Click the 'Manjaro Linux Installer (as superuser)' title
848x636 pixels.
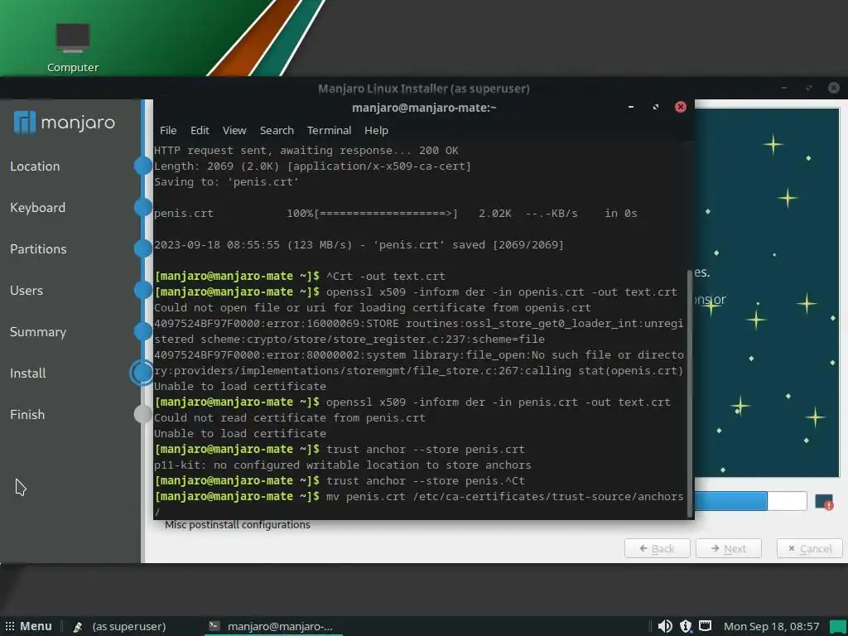(x=423, y=88)
